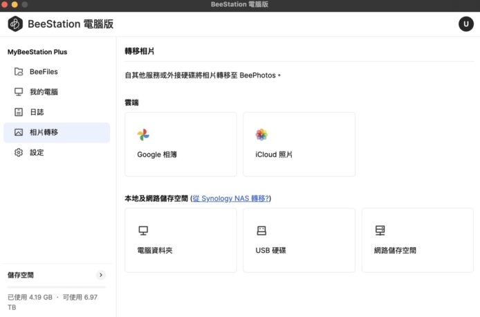Click the MyBeeStation Plus device name
This screenshot has width=480, height=317.
[x=37, y=52]
